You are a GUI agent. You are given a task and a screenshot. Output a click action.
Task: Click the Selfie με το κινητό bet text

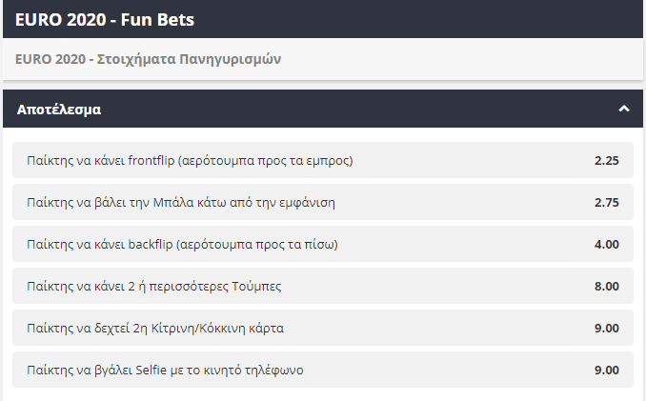point(166,370)
